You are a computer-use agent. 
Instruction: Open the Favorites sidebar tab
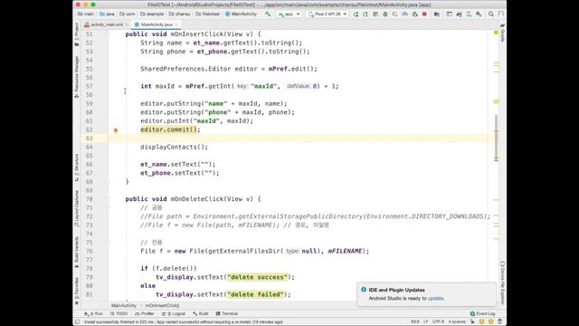(77, 291)
